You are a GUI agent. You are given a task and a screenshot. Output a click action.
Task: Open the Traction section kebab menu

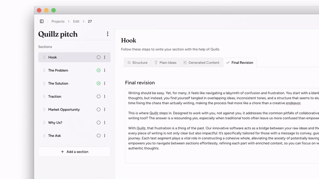click(104, 96)
